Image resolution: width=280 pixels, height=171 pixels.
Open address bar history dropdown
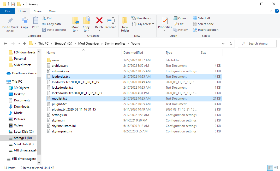click(223, 44)
